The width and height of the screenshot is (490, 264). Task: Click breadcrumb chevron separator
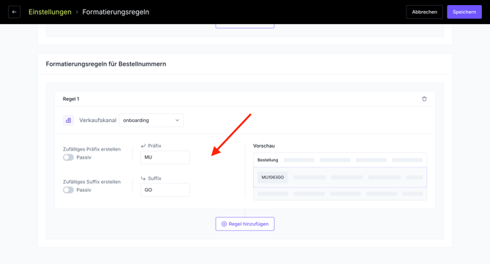[x=77, y=12]
